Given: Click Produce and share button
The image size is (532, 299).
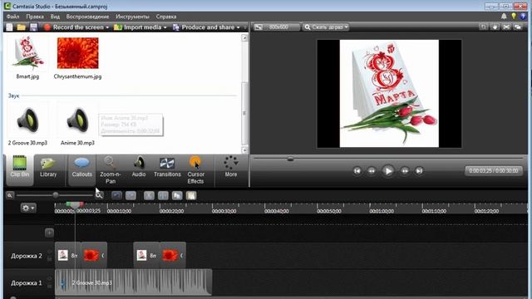Looking at the screenshot, I should [204, 27].
